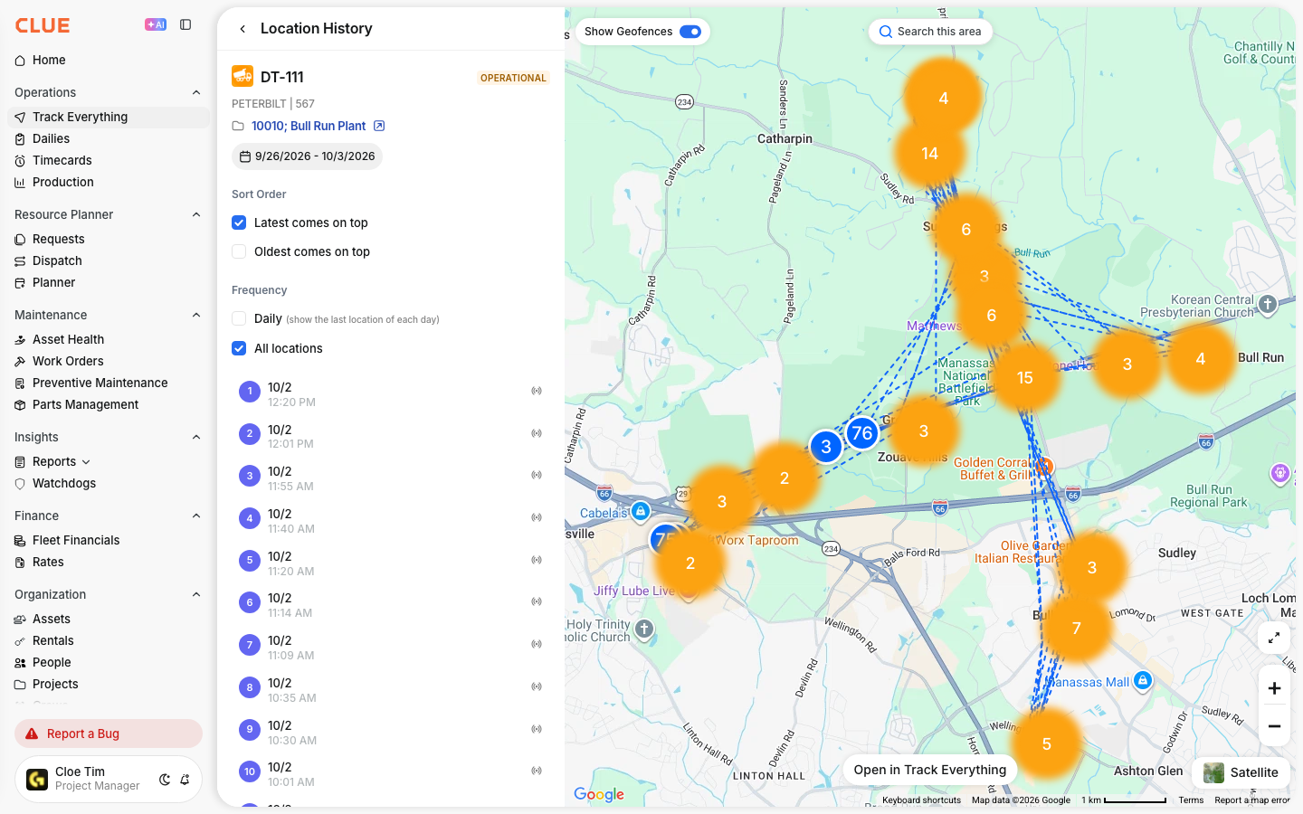Click signal icon on 11:55 AM entry
This screenshot has height=814, width=1303.
pos(537,475)
